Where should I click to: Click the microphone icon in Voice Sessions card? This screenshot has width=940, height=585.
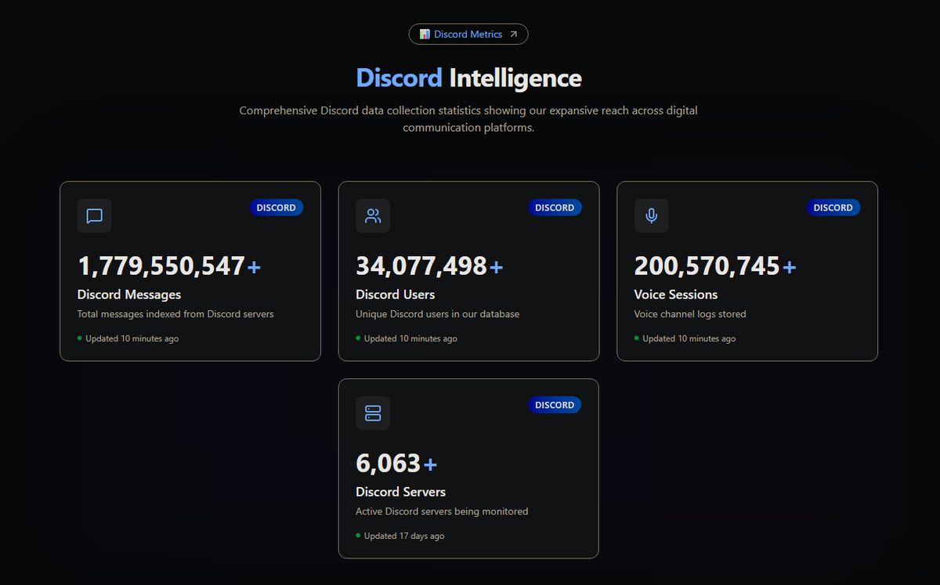click(x=651, y=216)
